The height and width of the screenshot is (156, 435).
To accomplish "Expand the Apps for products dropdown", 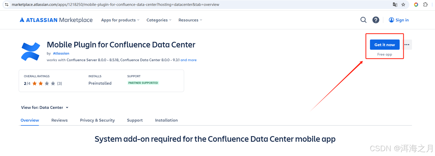I will 120,20.
